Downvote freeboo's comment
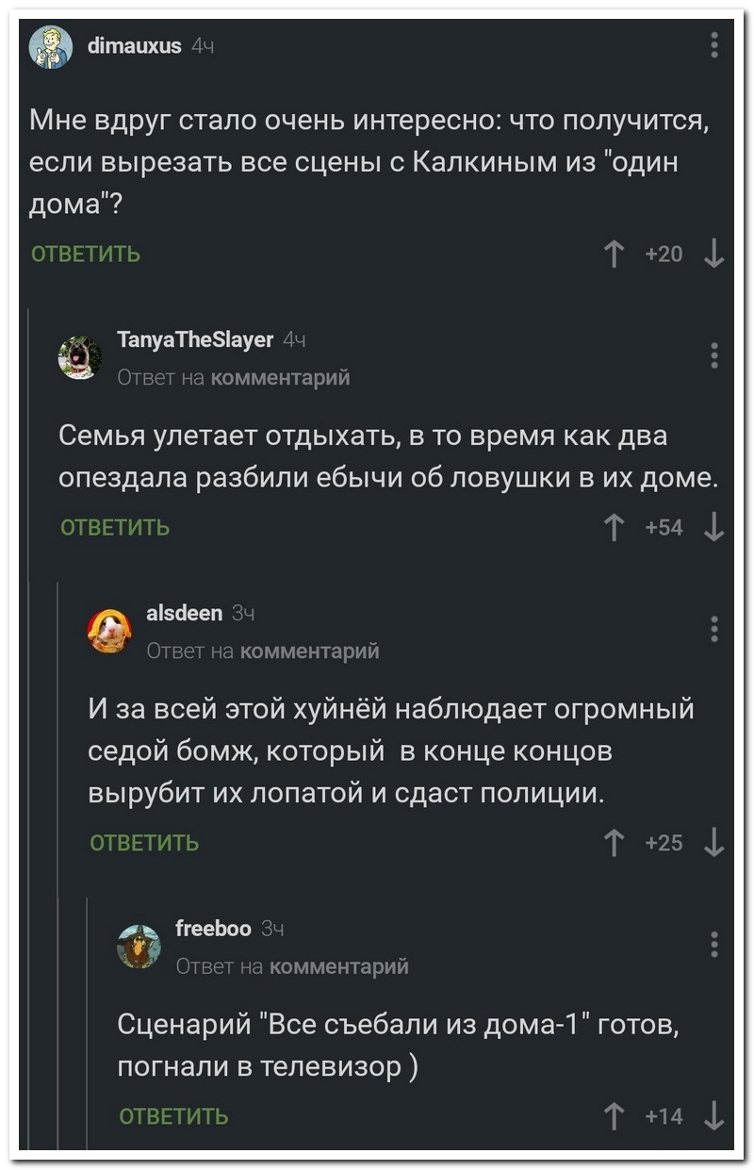Viewport: 754px width, 1170px height. pos(713,1116)
